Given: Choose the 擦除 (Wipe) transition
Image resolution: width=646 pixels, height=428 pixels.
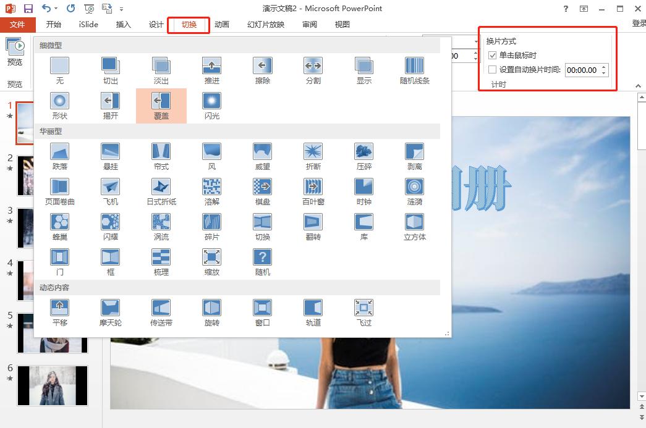Looking at the screenshot, I should pyautogui.click(x=263, y=71).
